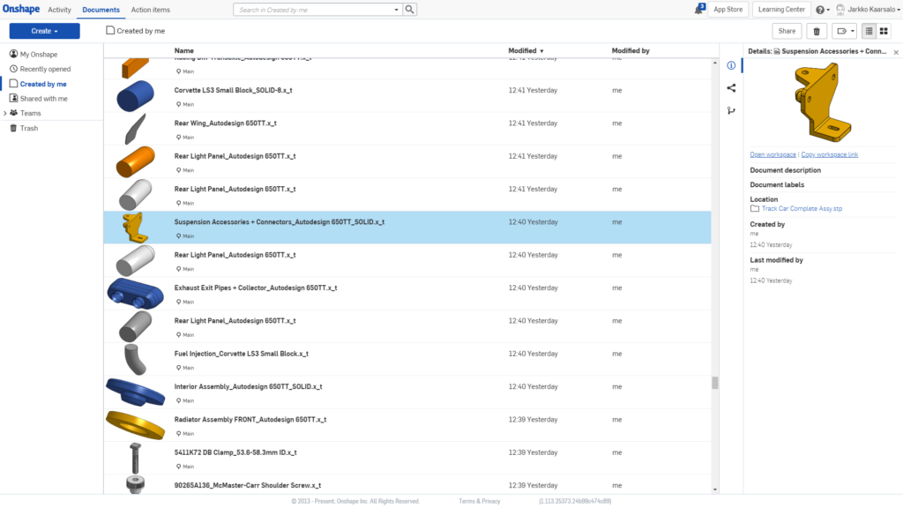Click the Share button
Viewport: 903px width, 508px height.
pyautogui.click(x=787, y=31)
